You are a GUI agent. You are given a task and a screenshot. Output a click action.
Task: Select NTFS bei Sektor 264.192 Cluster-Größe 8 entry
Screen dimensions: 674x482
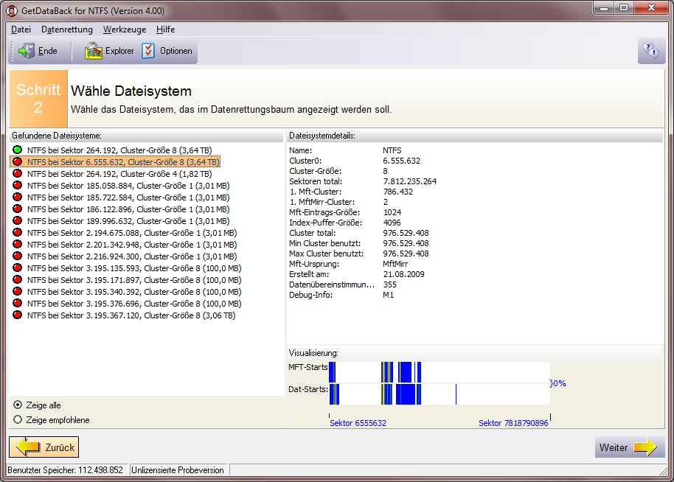pos(119,150)
